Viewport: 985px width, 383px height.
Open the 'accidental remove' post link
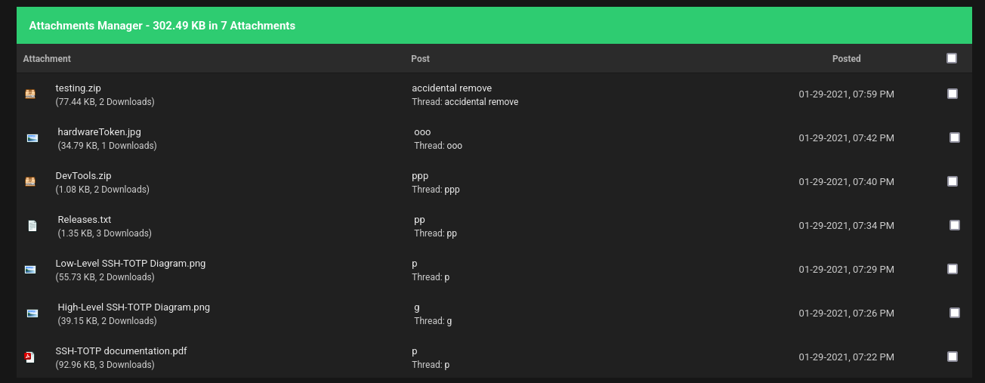452,88
